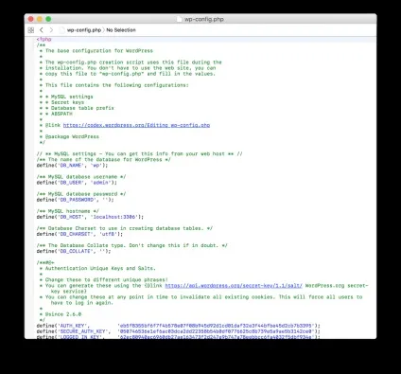Click 'The Database Collate type' comment
Image resolution: width=401 pixels, height=374 pixels.
131,245
